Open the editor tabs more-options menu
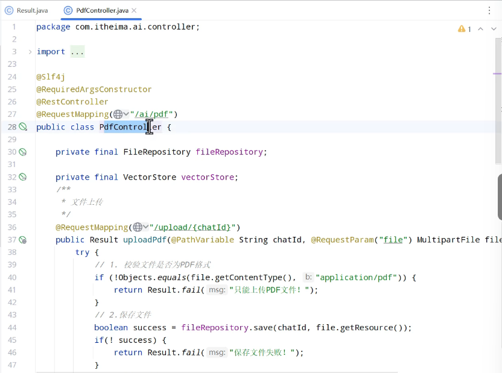 tap(489, 11)
